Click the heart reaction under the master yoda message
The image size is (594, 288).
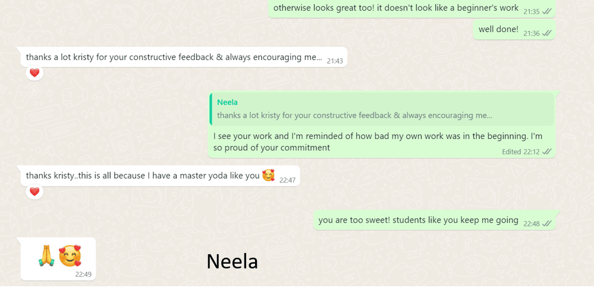point(34,192)
